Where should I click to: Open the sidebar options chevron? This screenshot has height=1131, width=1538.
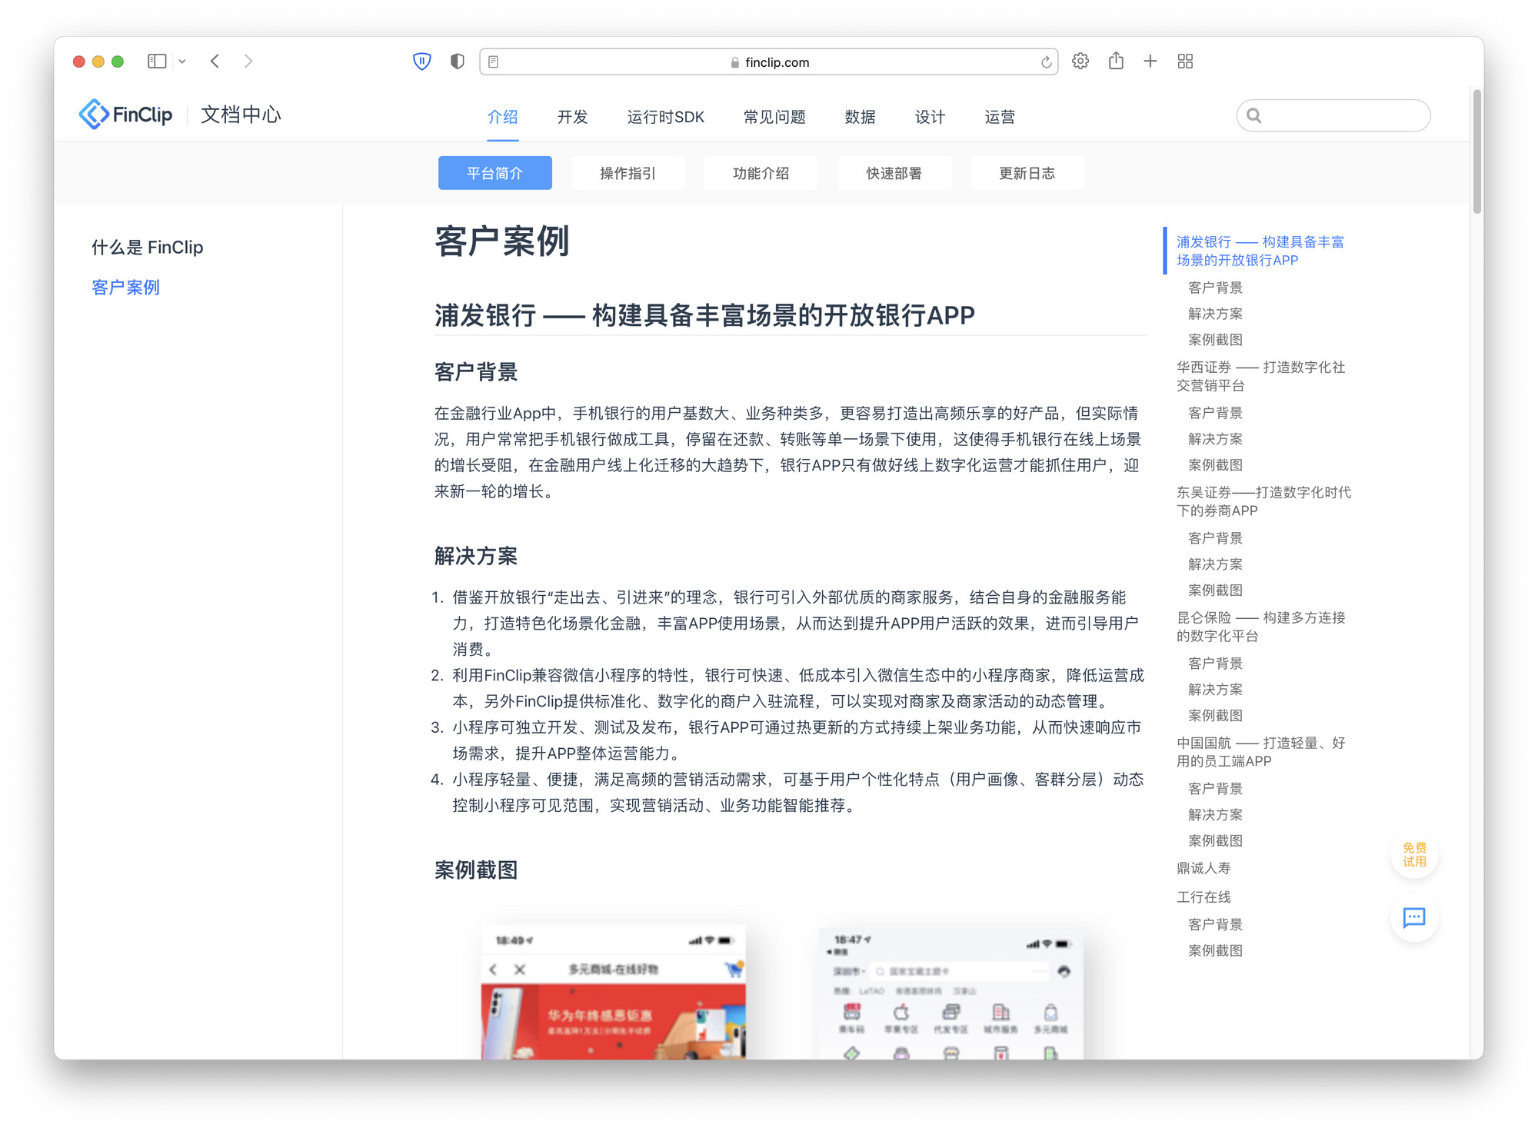182,62
